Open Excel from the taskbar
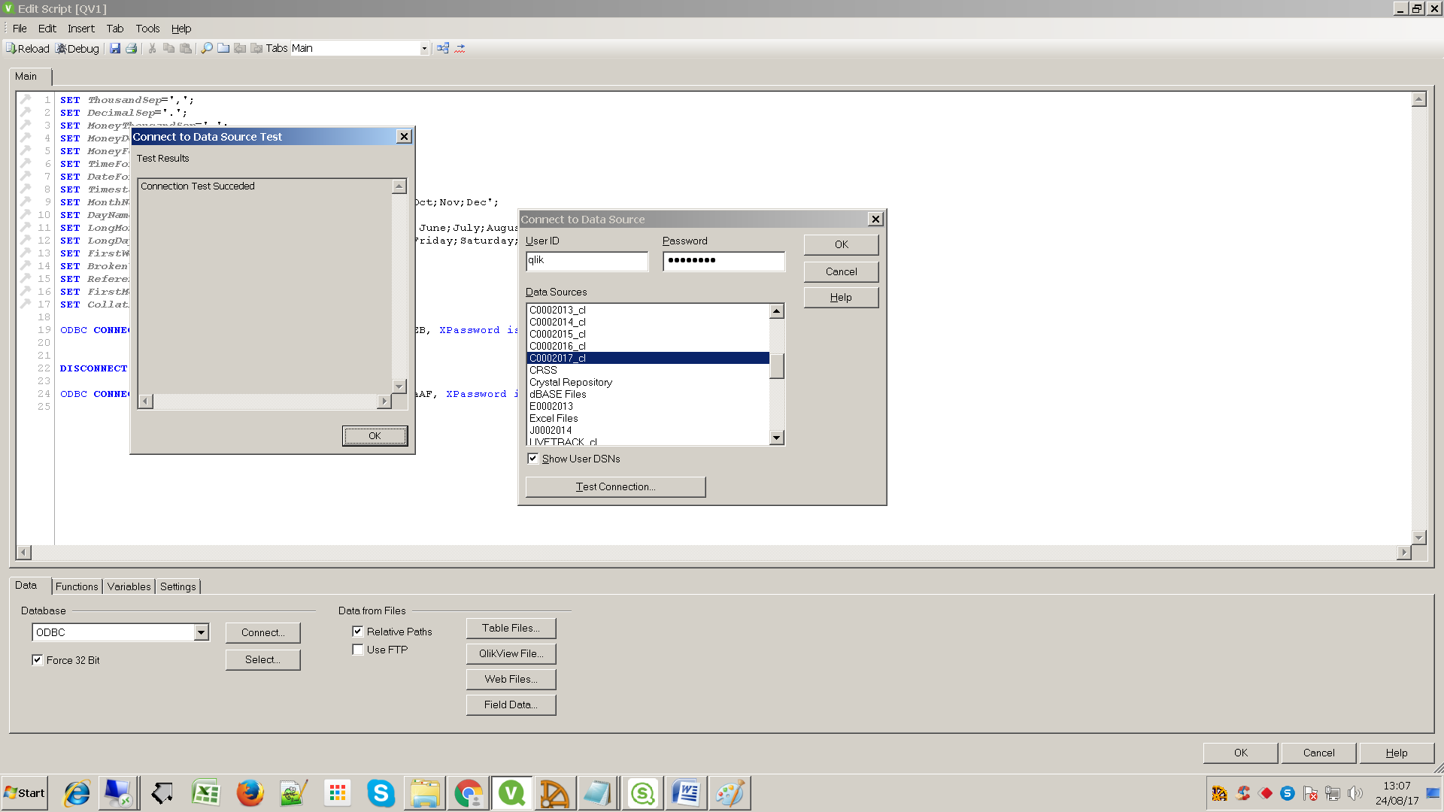The width and height of the screenshot is (1444, 812). tap(205, 793)
